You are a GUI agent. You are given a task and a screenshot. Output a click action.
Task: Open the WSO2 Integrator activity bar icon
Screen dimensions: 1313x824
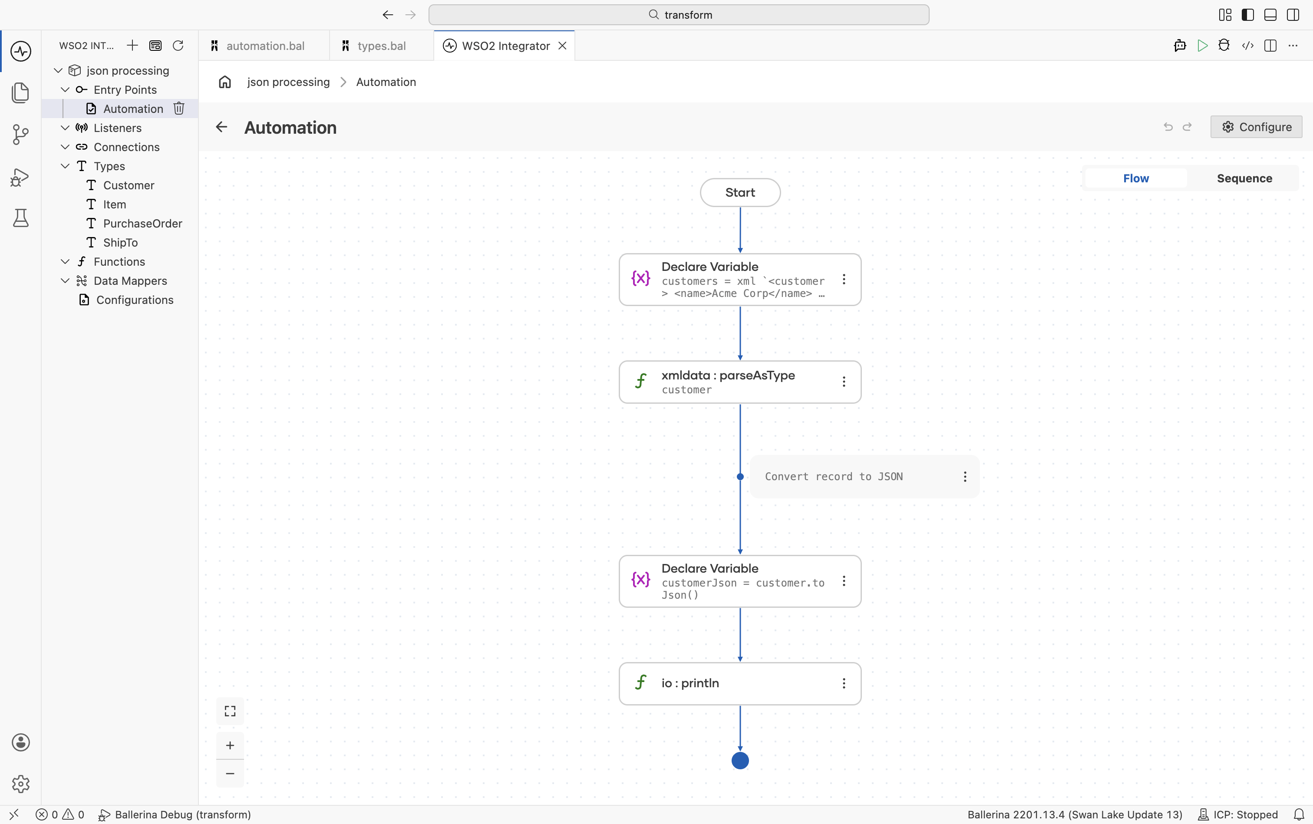coord(21,51)
